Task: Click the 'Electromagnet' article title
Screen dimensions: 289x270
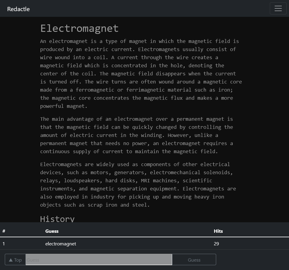Action: pyautogui.click(x=79, y=28)
